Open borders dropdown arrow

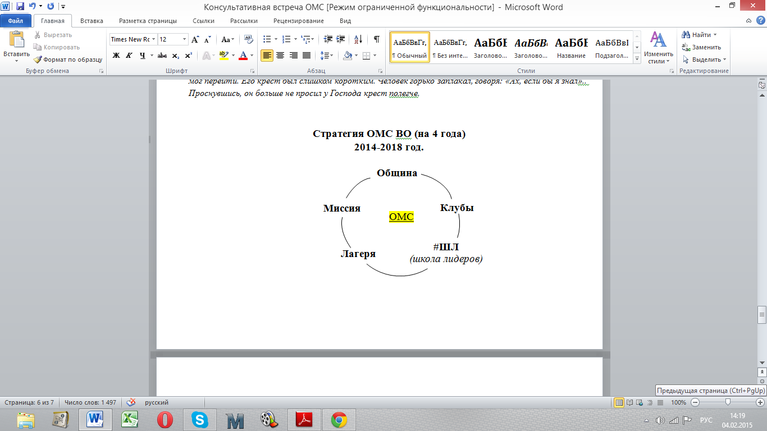click(x=375, y=56)
